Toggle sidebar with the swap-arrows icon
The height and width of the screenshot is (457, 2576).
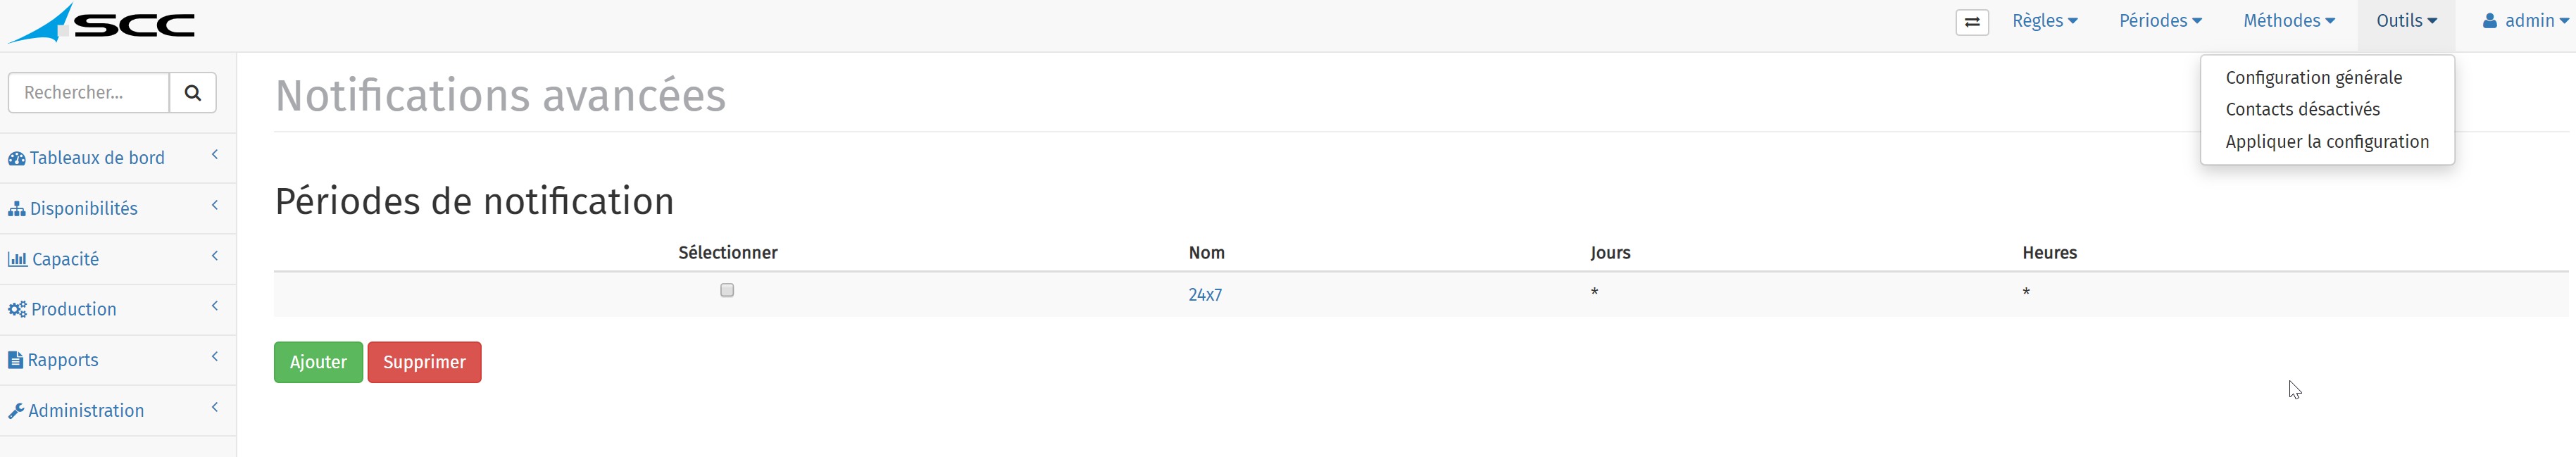click(1972, 22)
